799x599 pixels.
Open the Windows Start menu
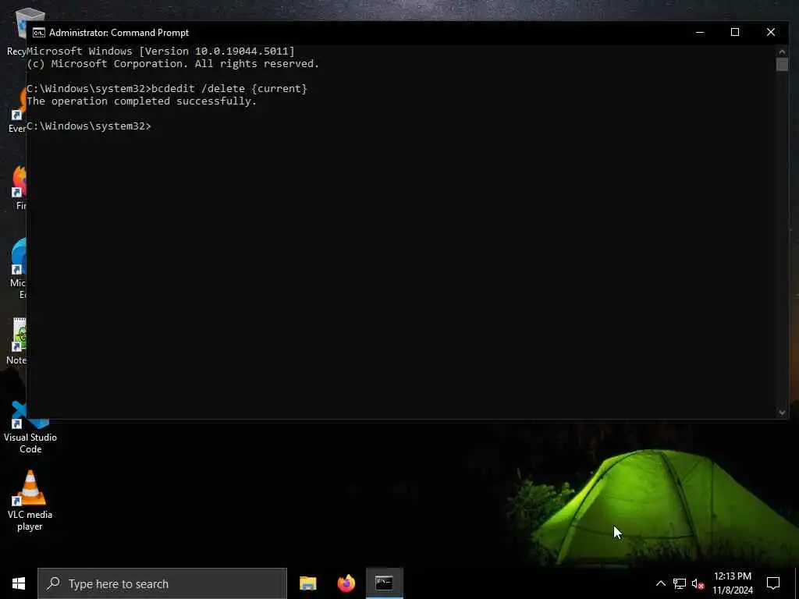pyautogui.click(x=19, y=583)
